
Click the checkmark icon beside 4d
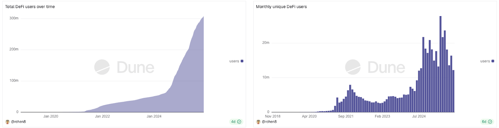pyautogui.click(x=239, y=122)
